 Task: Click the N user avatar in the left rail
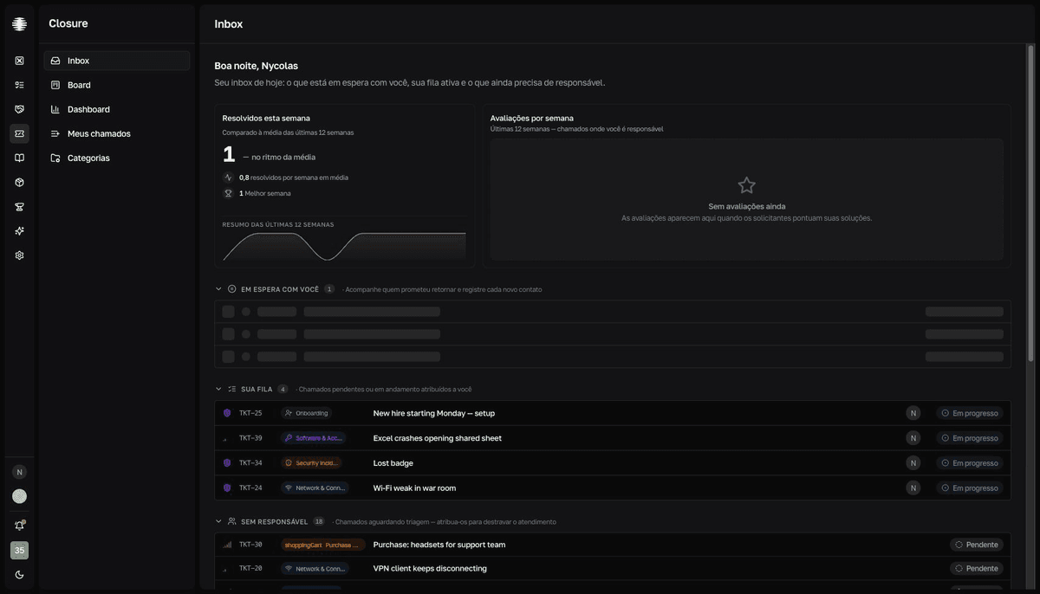pos(19,472)
